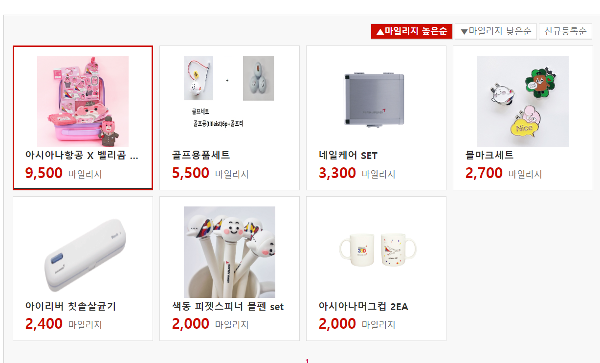Viewport: 600px width, 363px height.
Task: Sort by 마일리지 낮은순
Action: click(496, 31)
